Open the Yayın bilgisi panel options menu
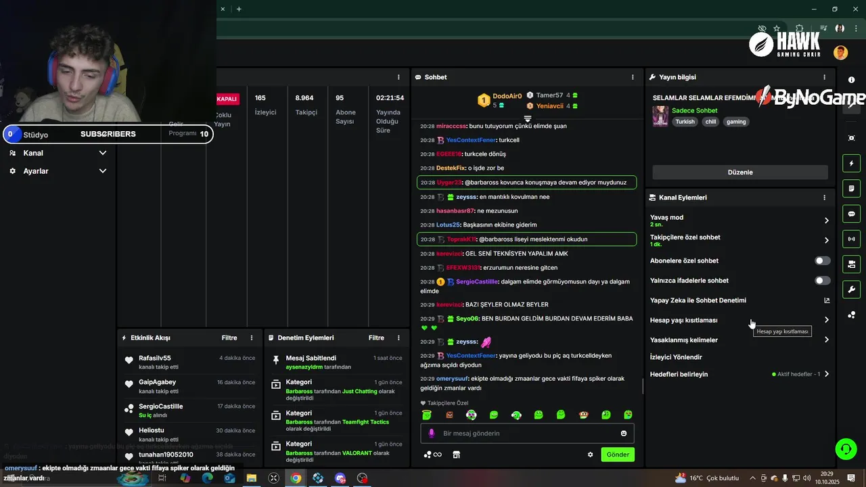The height and width of the screenshot is (487, 866). (824, 77)
